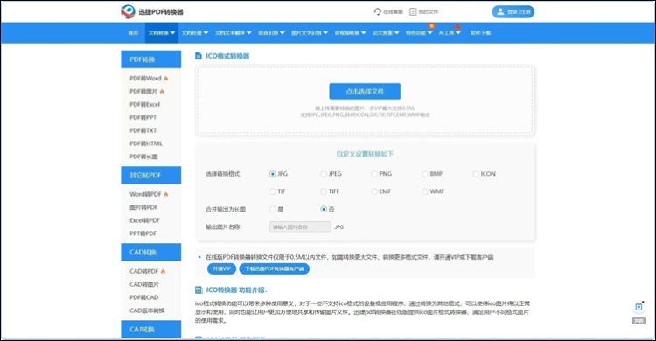This screenshot has width=656, height=341.
Task: Open the Word转PDF sidebar link
Action: 145,194
